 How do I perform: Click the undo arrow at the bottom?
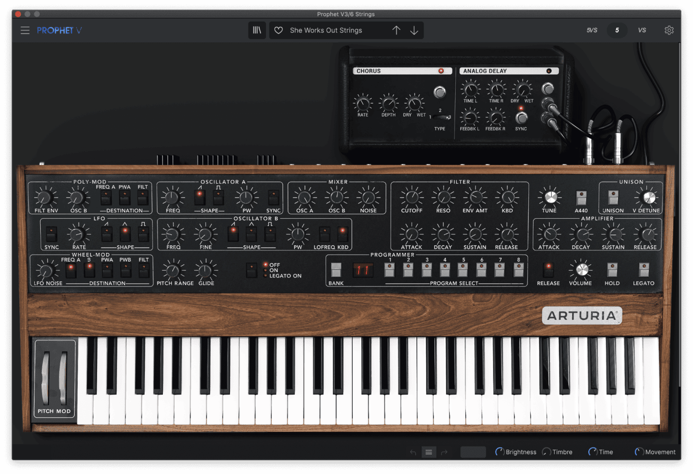(x=412, y=451)
